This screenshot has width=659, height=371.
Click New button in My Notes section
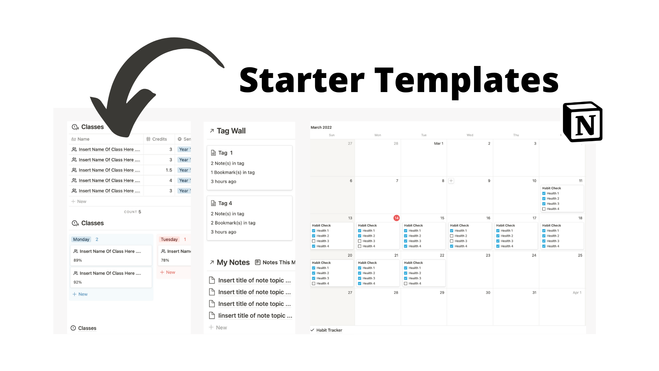[218, 327]
